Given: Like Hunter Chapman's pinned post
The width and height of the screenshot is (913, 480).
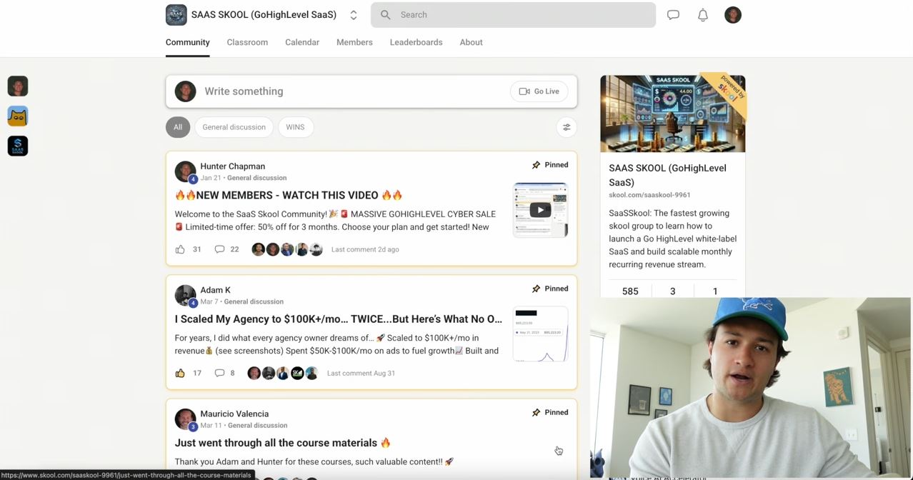Looking at the screenshot, I should 180,249.
